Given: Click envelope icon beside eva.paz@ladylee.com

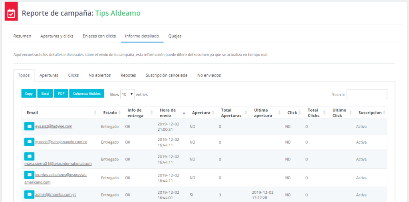Looking at the screenshot, I should pyautogui.click(x=29, y=126).
